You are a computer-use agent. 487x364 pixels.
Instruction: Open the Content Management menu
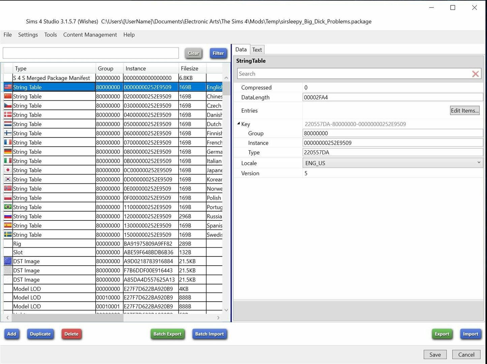tap(90, 35)
